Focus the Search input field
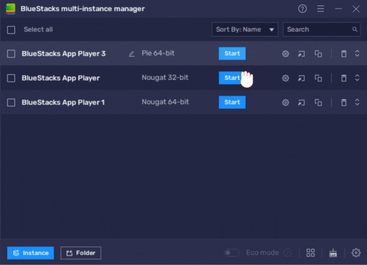Viewport: 367px width, 265px height. 321,29
